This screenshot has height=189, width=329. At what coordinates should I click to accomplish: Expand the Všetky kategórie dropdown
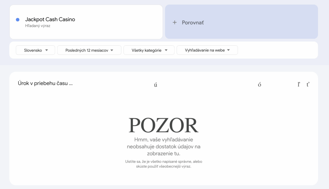pyautogui.click(x=149, y=50)
